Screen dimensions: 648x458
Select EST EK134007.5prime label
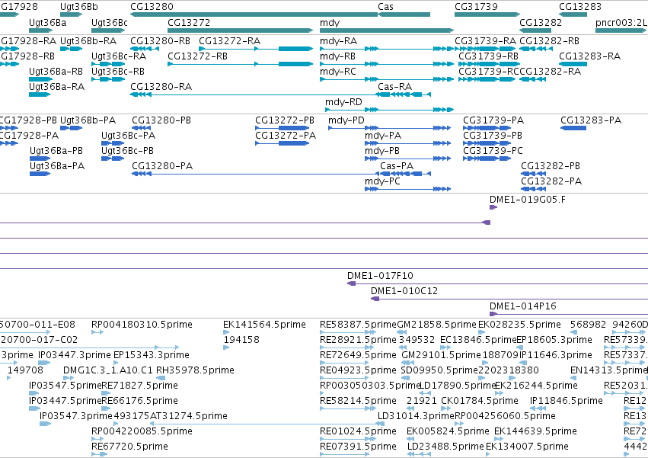pos(527,447)
